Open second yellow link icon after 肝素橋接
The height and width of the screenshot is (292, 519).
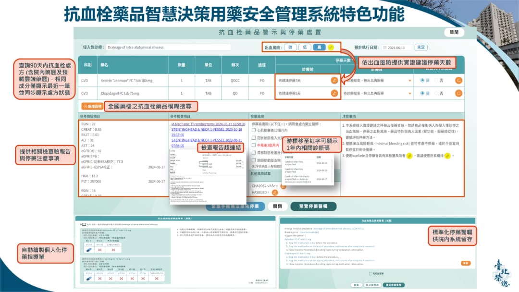(447, 156)
